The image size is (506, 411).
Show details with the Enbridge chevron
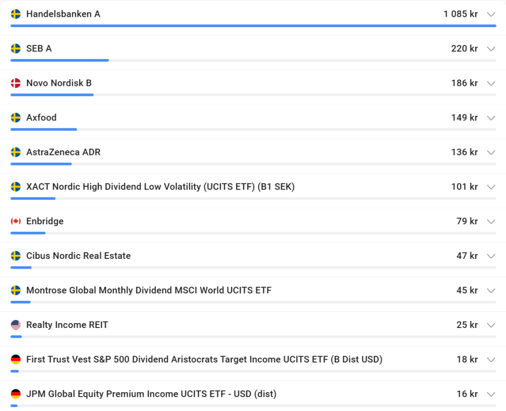coord(491,222)
